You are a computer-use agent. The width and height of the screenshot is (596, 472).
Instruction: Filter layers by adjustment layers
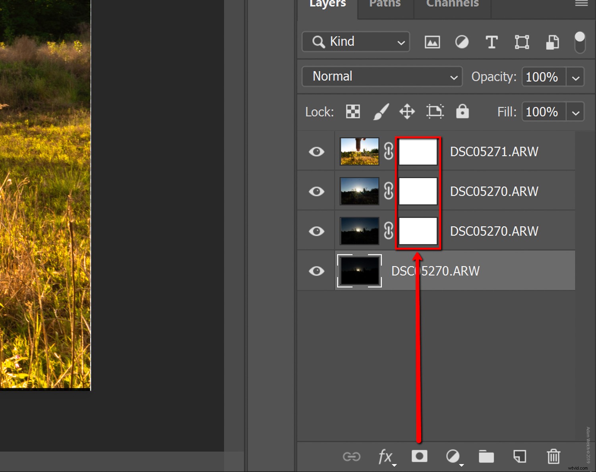tap(462, 42)
